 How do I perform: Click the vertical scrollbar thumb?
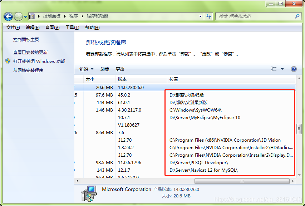(x=299, y=129)
